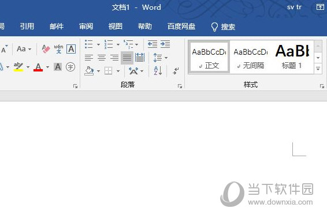This screenshot has height=219, width=327.
Task: Go to the next row of the styles gallery
Action: coord(318,58)
